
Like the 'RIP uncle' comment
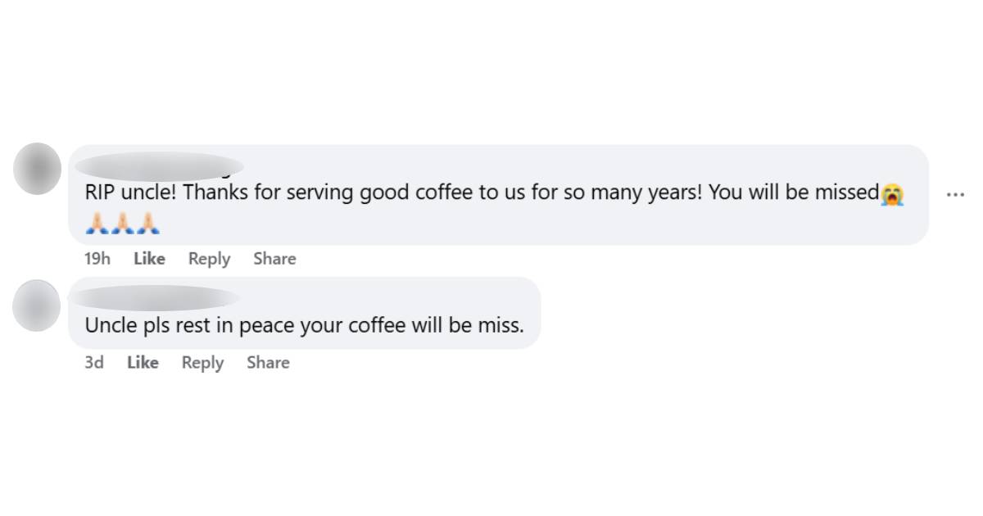149,259
